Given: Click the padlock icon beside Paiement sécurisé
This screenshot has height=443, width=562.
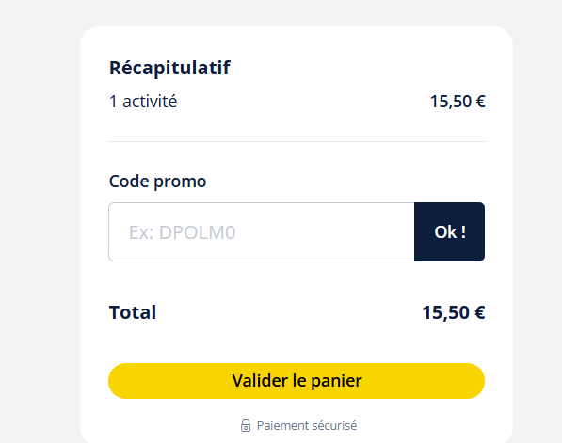Looking at the screenshot, I should (x=246, y=425).
